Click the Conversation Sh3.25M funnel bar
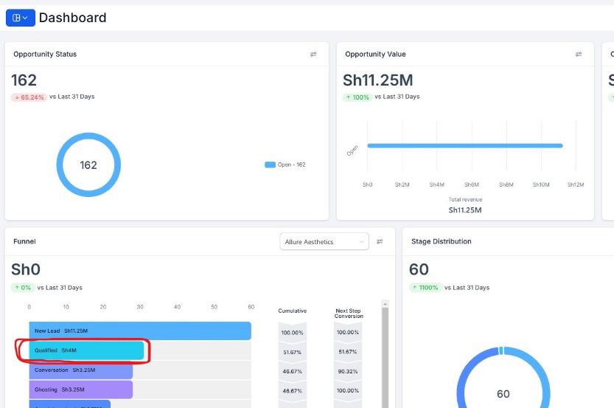 coord(80,370)
